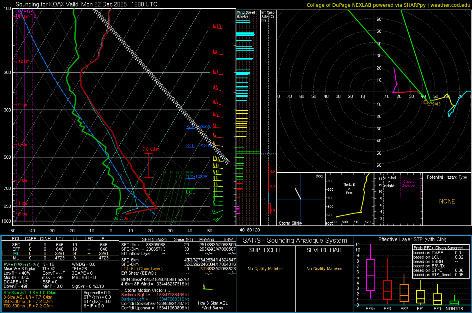Click the DownT = 49F value
The image size is (472, 313).
click(x=16, y=286)
